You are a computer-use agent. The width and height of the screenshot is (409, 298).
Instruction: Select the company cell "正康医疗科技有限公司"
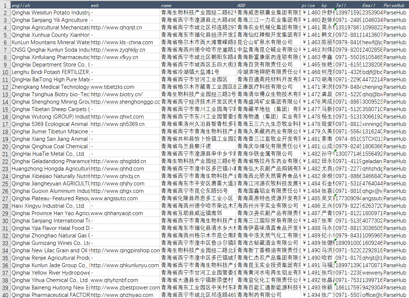pyautogui.click(x=269, y=87)
